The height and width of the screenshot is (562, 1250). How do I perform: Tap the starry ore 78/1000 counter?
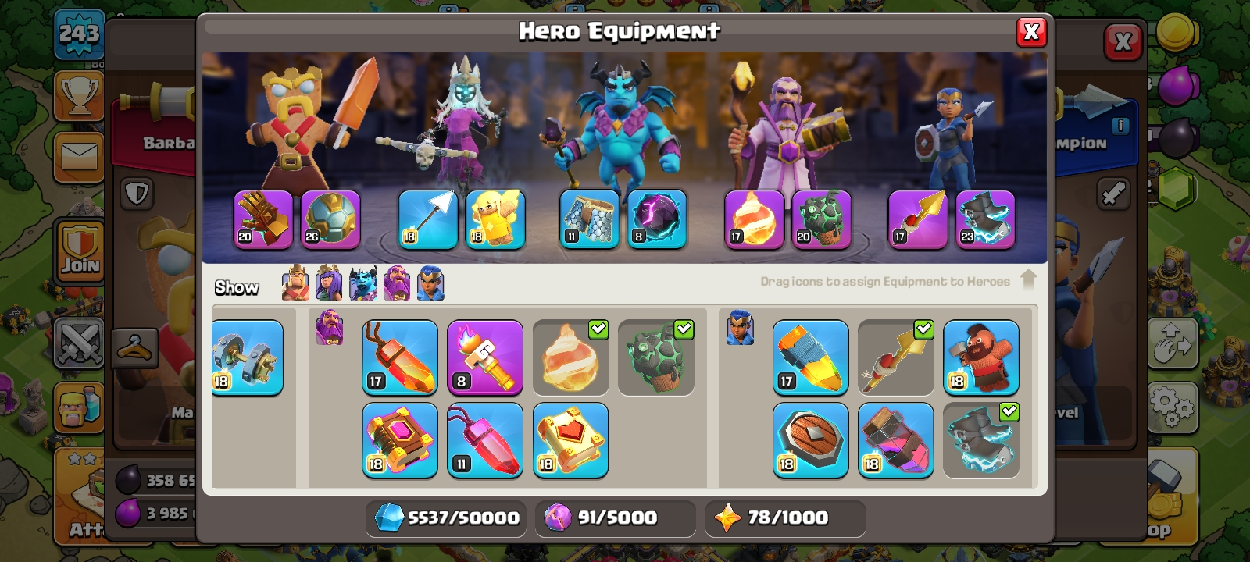pyautogui.click(x=785, y=518)
